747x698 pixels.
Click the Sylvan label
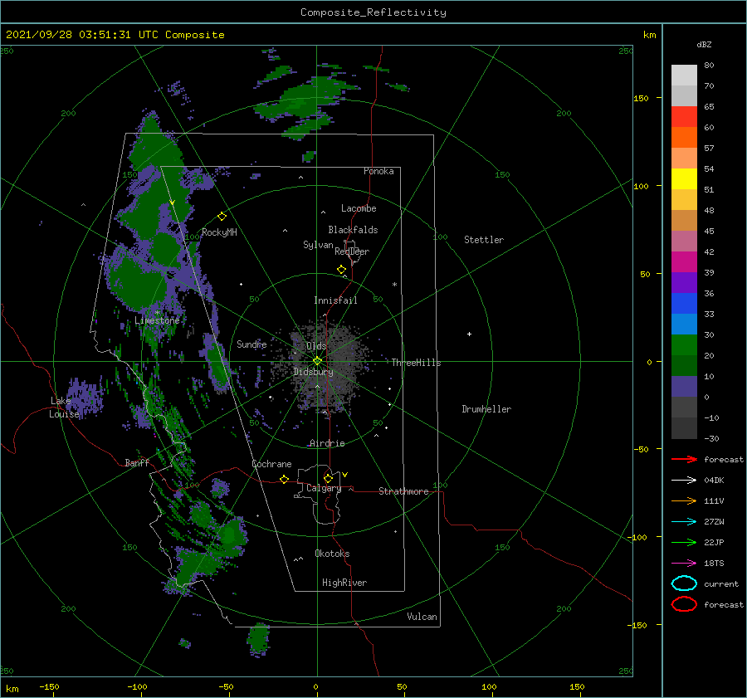tap(318, 245)
